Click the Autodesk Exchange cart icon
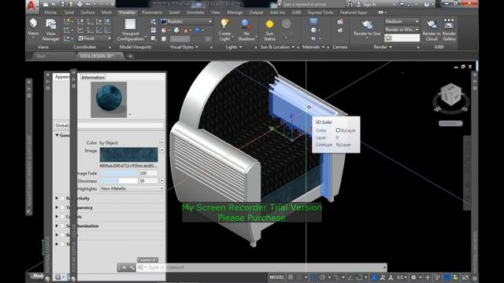The height and width of the screenshot is (283, 504). pyautogui.click(x=402, y=5)
